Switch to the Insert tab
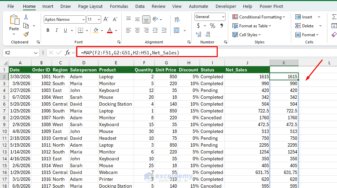Viewport: 337px width, 188px height. tap(48, 6)
